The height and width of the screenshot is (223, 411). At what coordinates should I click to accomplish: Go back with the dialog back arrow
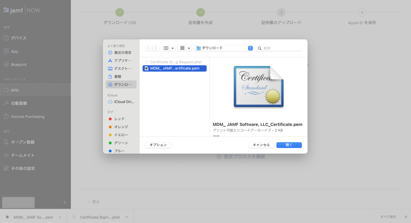click(x=149, y=48)
